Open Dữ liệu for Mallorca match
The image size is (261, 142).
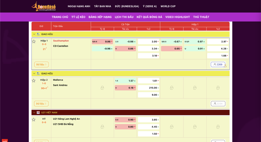pos(41,104)
